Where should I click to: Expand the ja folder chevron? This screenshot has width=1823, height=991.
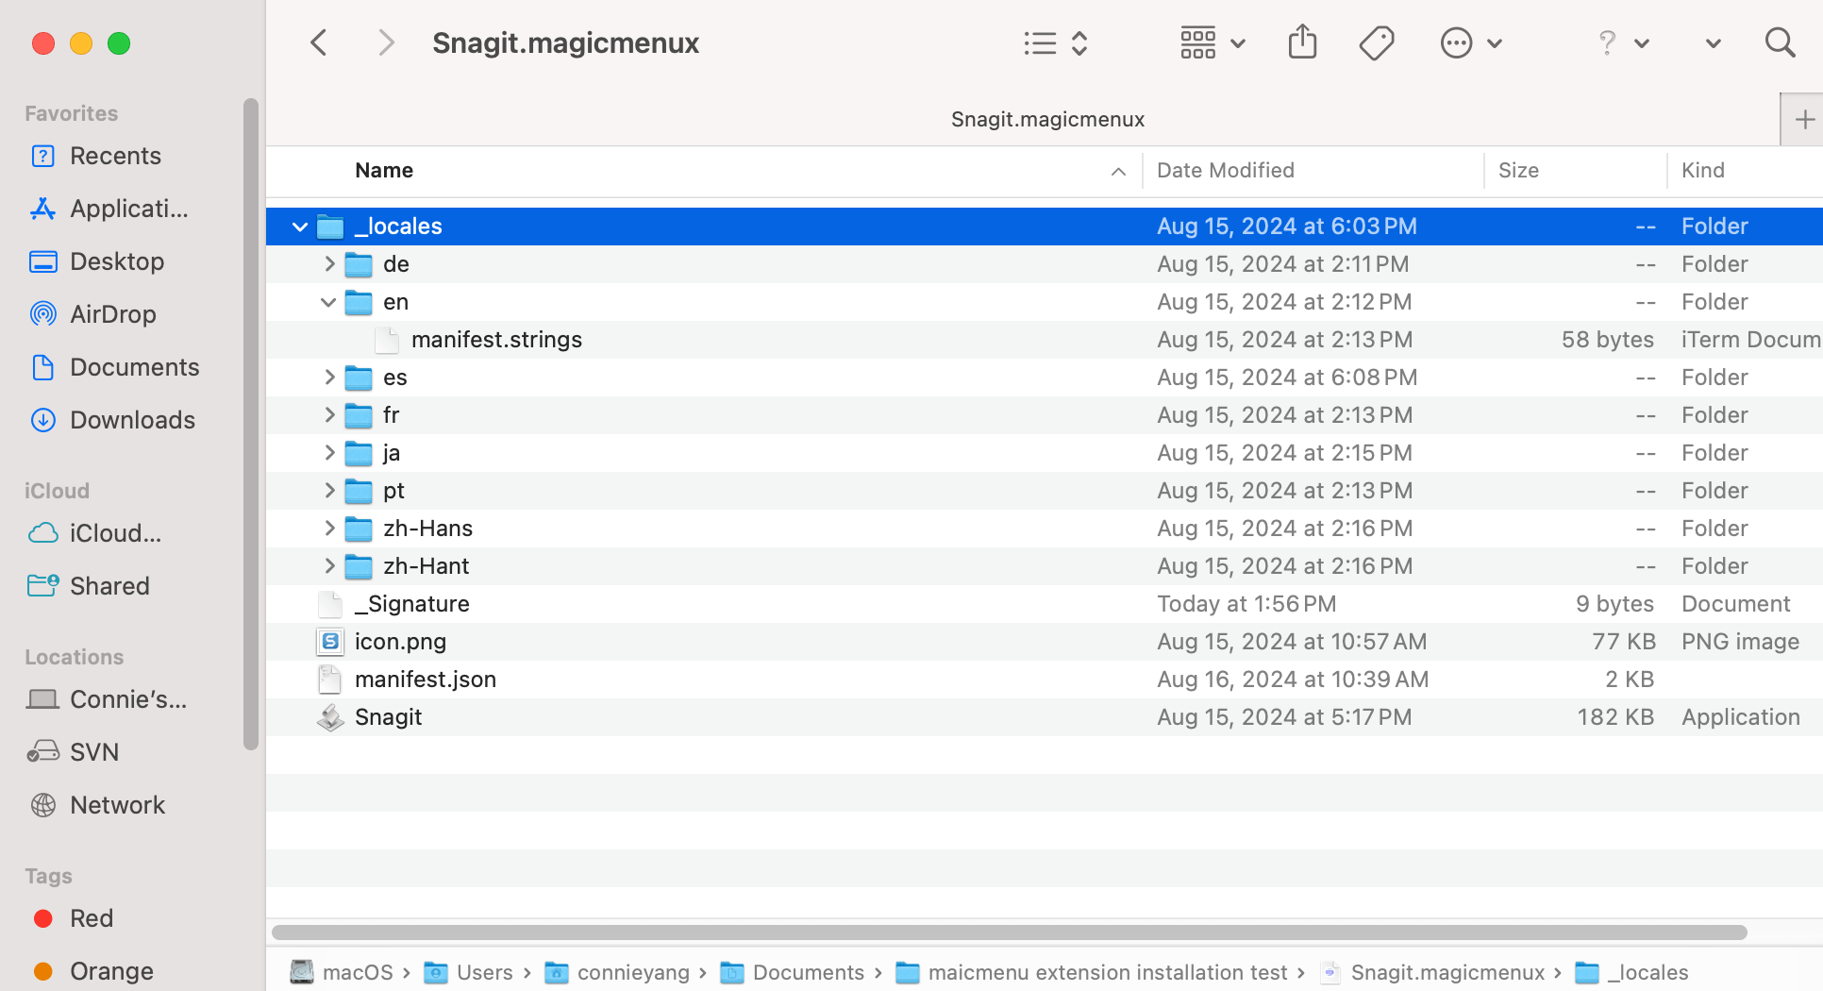coord(329,453)
